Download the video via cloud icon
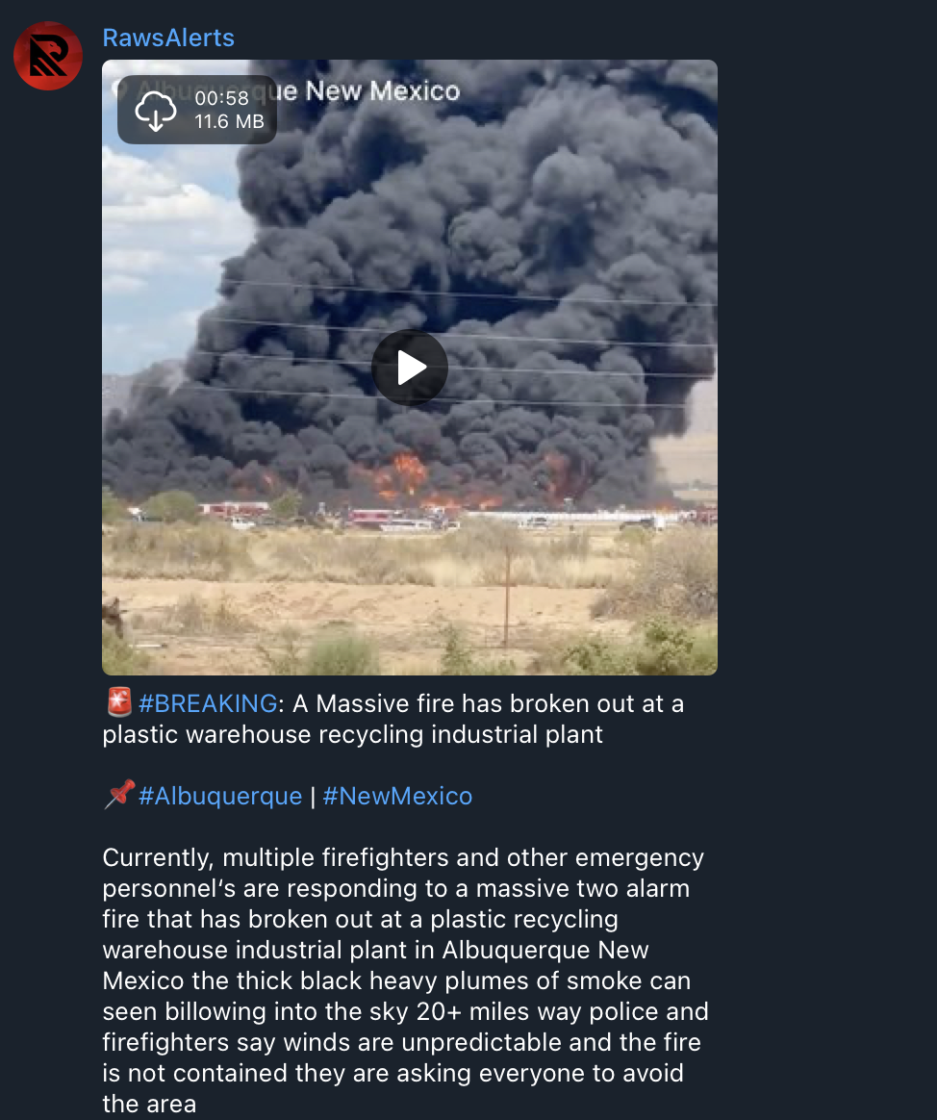The image size is (937, 1120). click(156, 111)
